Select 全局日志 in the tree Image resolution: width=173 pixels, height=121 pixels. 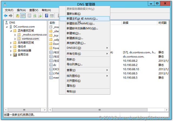(23, 55)
